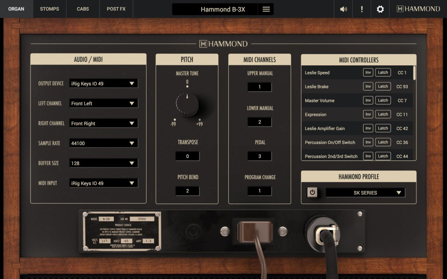Open the Right Channel dropdown

(x=103, y=123)
